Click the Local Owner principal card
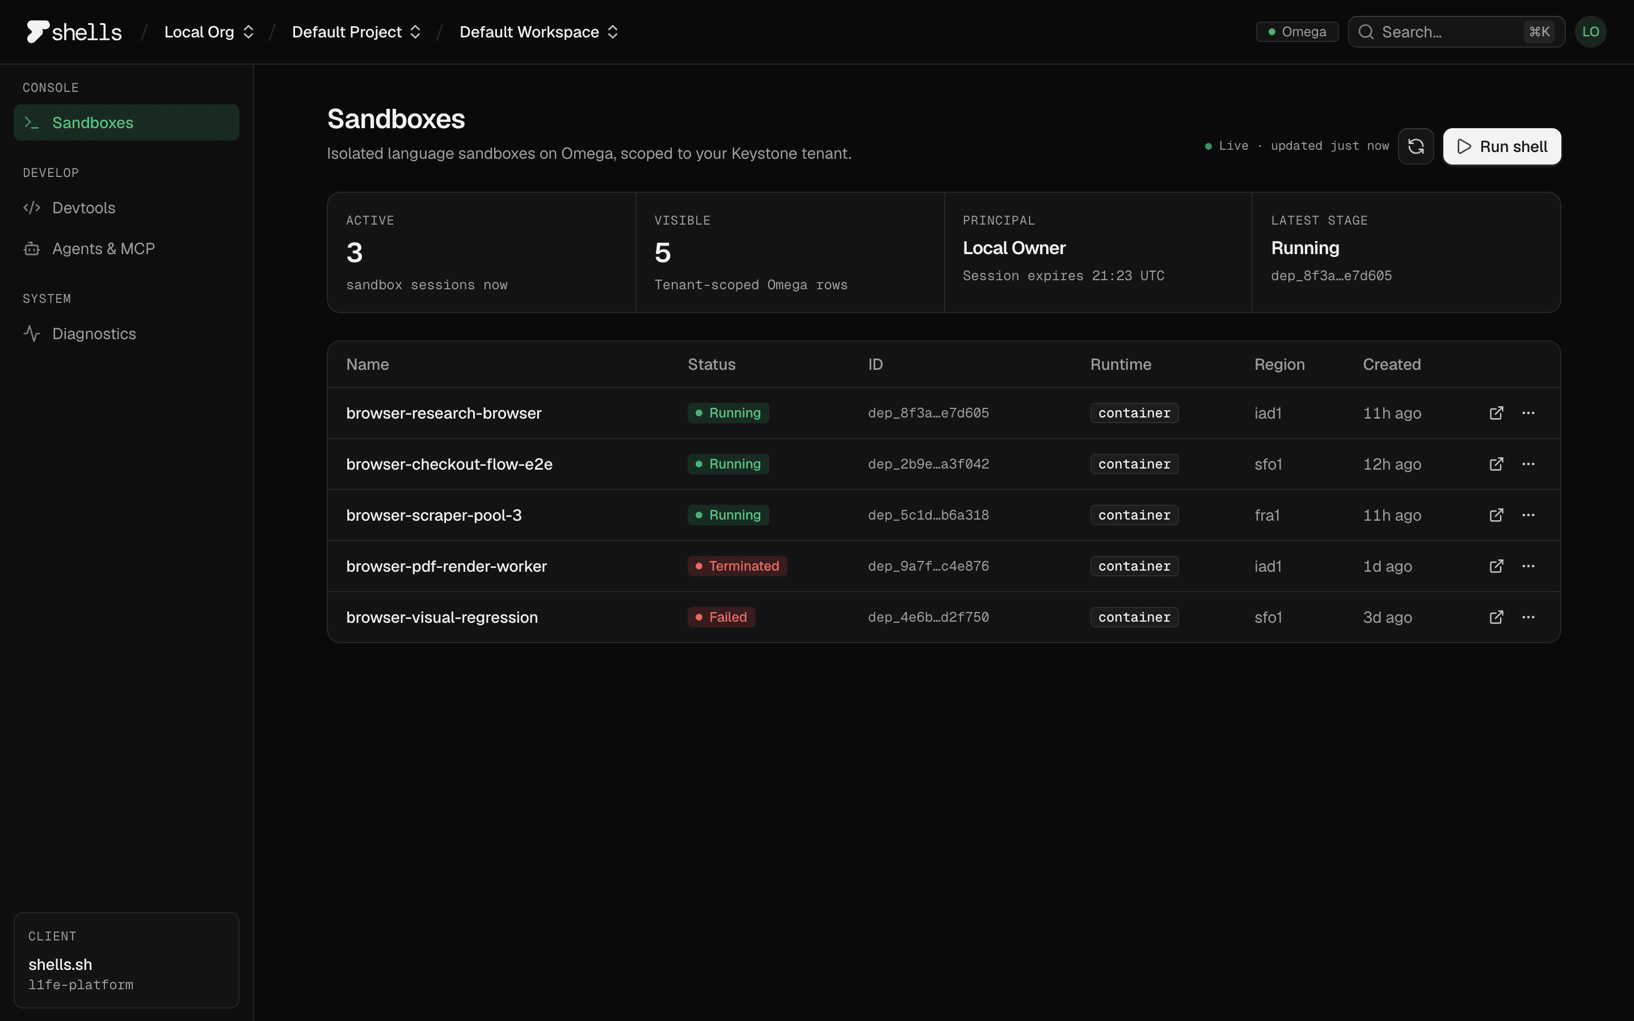The width and height of the screenshot is (1634, 1021). [1098, 252]
